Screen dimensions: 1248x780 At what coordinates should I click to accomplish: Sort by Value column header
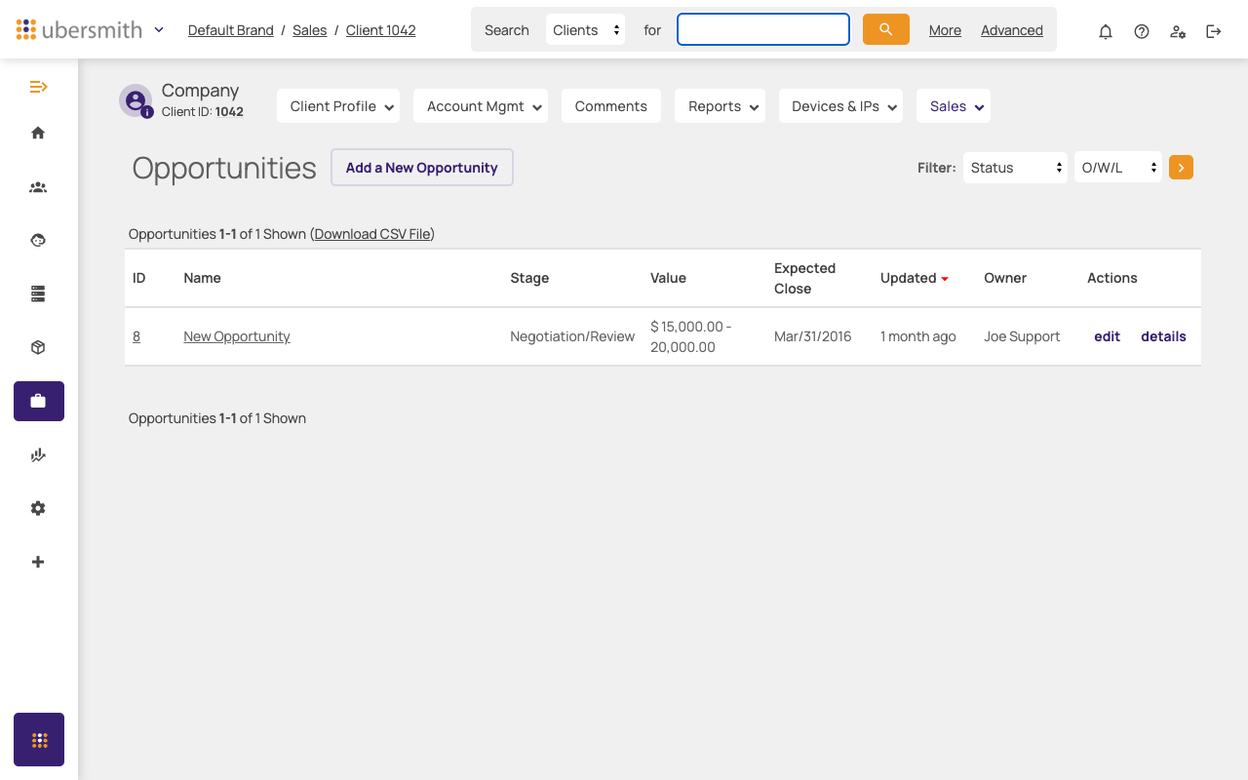click(668, 278)
